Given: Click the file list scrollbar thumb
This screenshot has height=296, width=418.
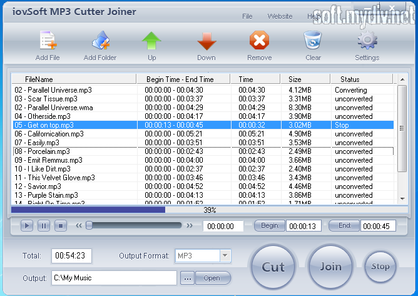Looking at the screenshot, I should pos(402,128).
